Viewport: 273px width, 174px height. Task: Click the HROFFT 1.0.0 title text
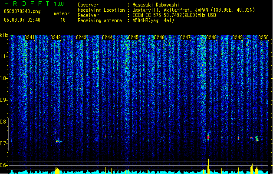(x=34, y=3)
